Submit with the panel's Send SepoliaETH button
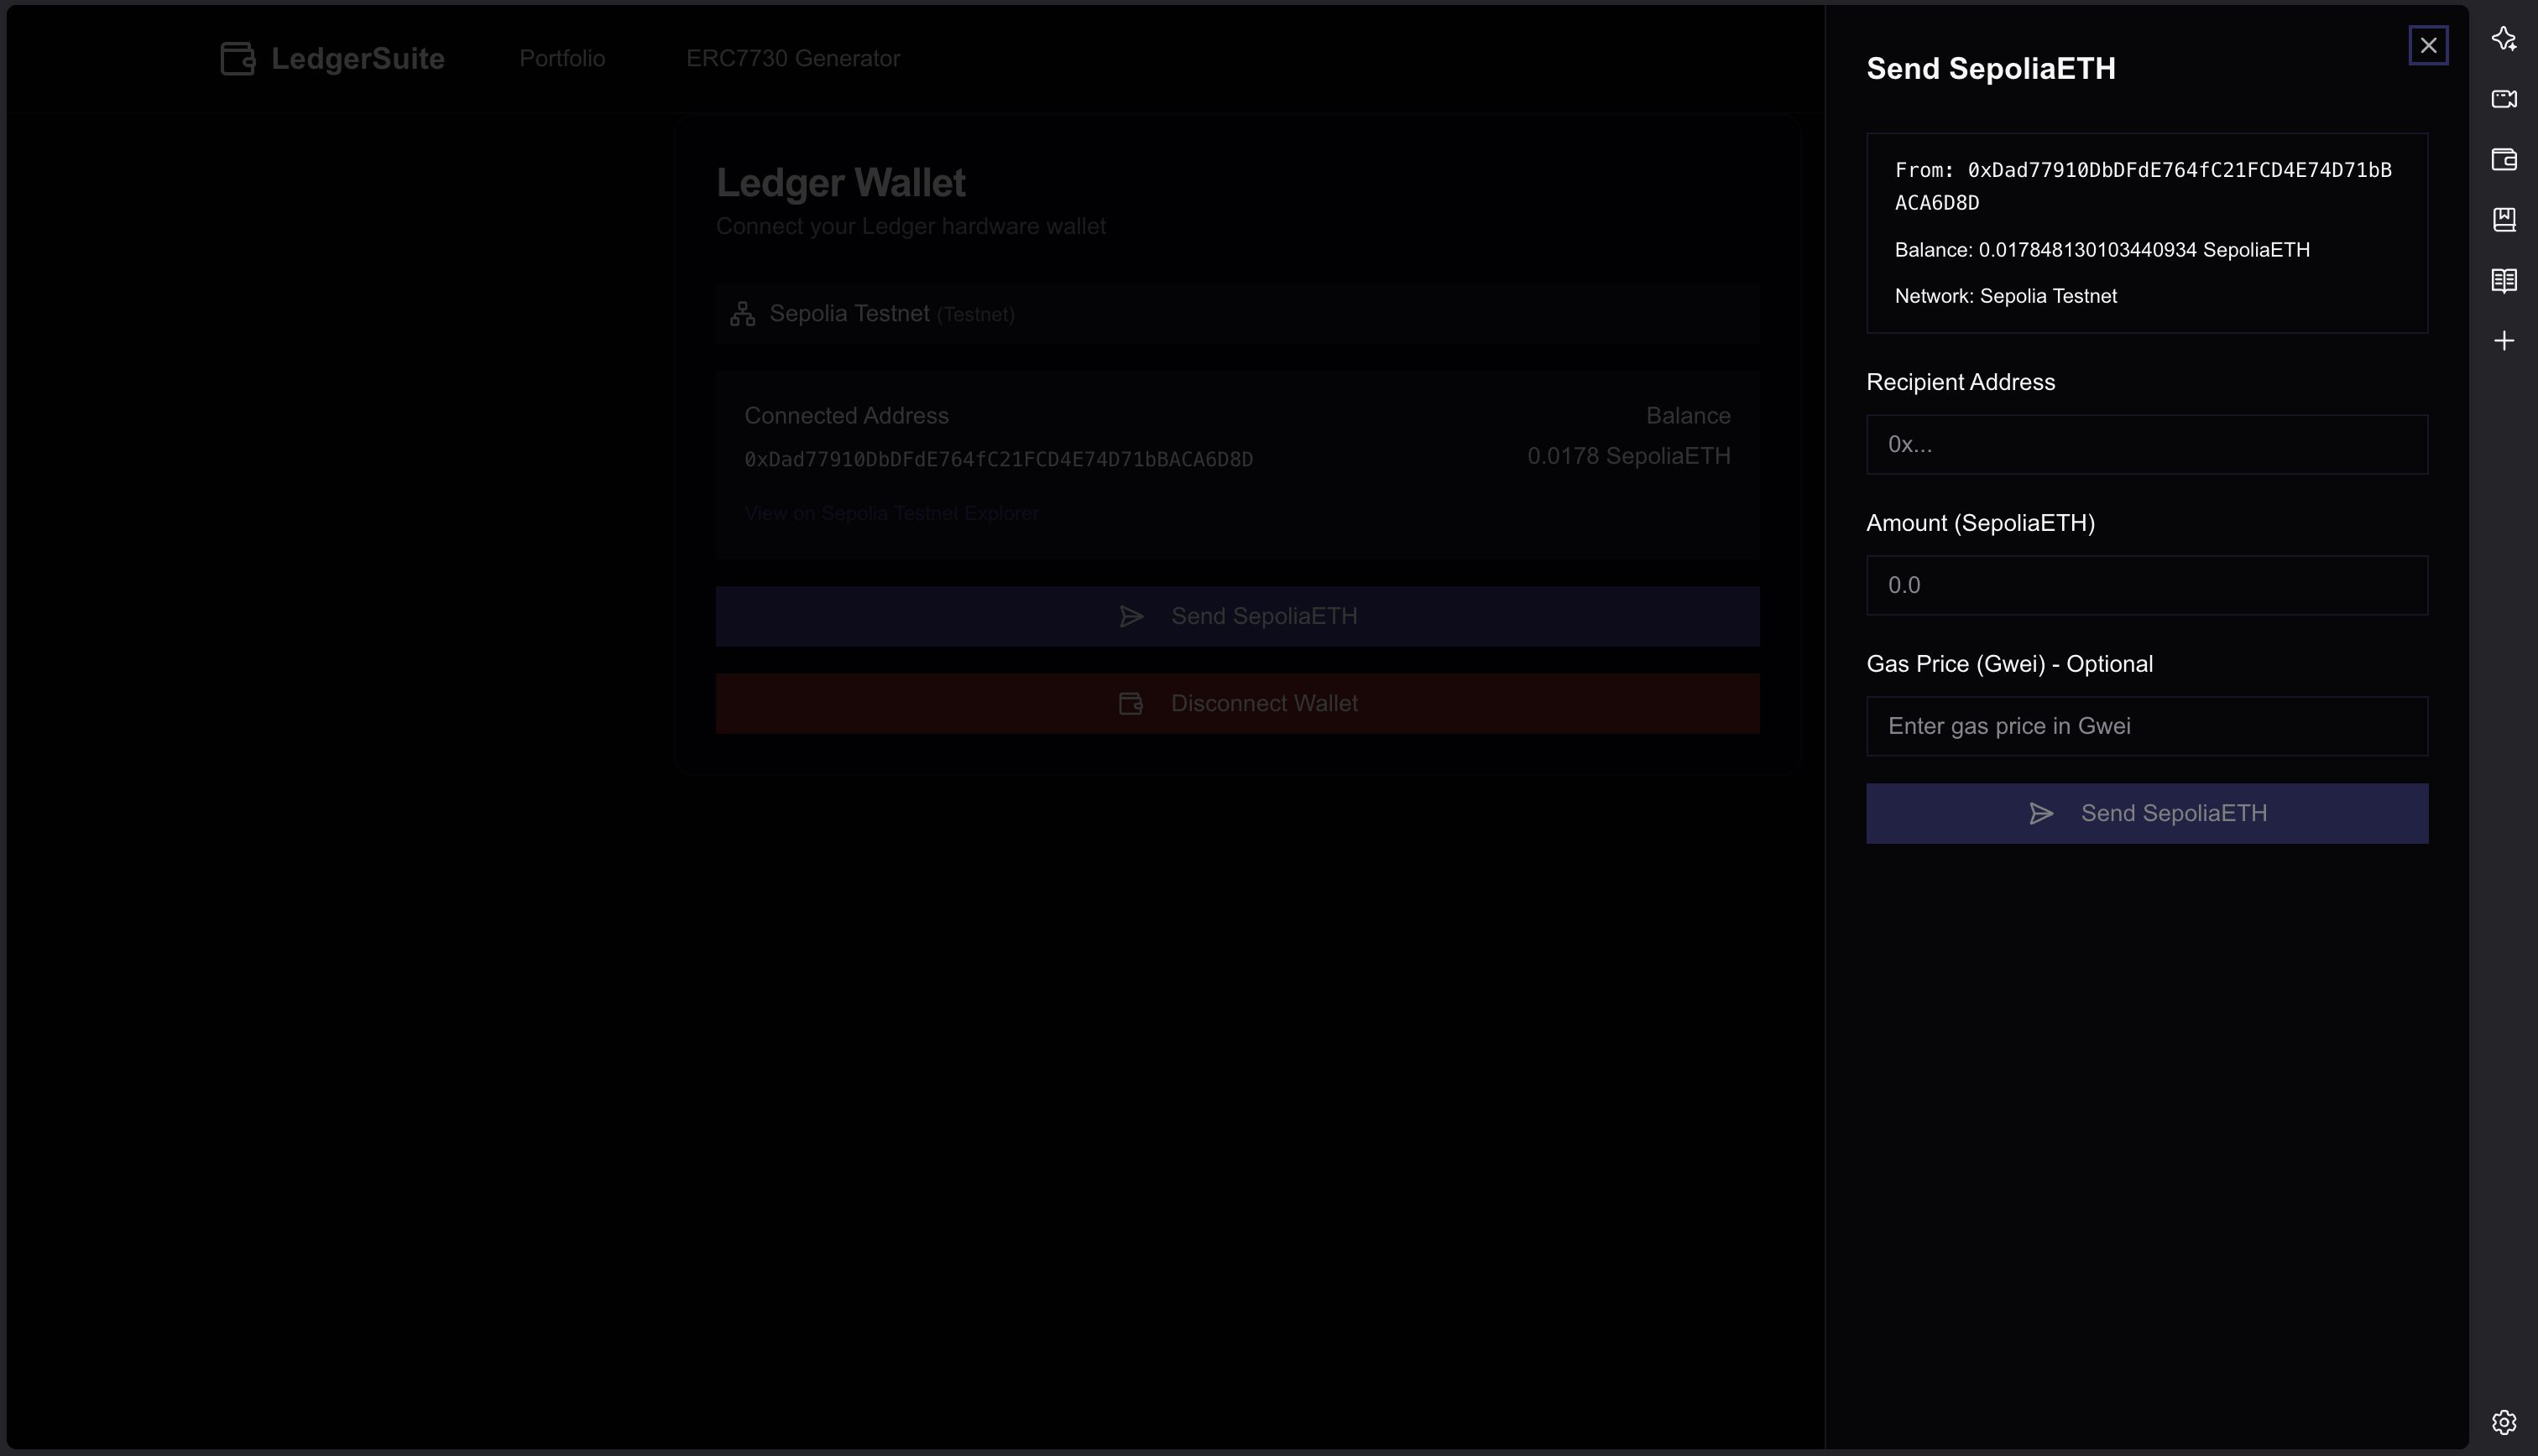This screenshot has width=2538, height=1456. 2147,813
